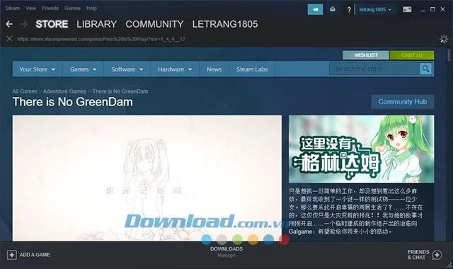Open the Community Hub button
The image size is (453, 269).
coord(403,102)
